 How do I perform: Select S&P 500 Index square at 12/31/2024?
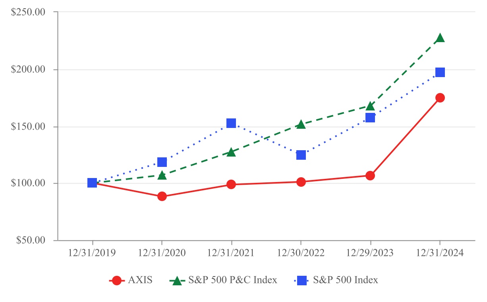440,72
